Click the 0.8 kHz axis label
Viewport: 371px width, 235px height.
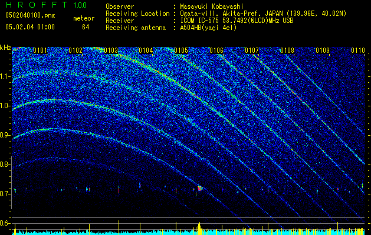(5, 164)
